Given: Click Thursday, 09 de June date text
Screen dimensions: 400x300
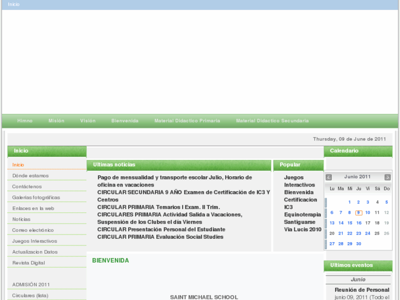Looking at the screenshot, I should point(349,139).
